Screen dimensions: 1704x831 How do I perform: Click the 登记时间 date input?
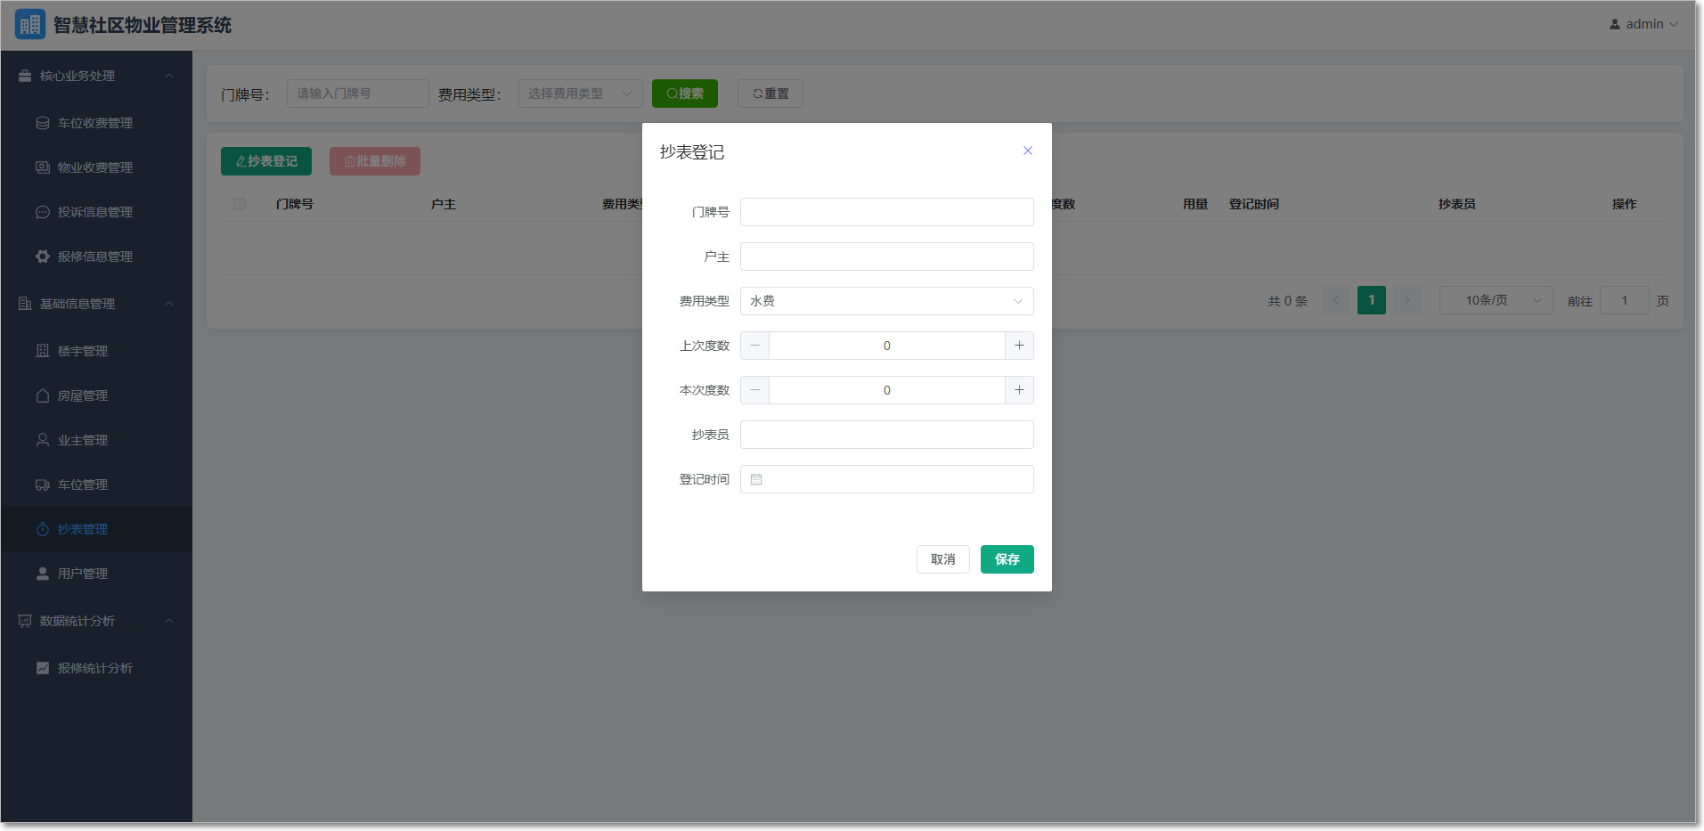[887, 479]
